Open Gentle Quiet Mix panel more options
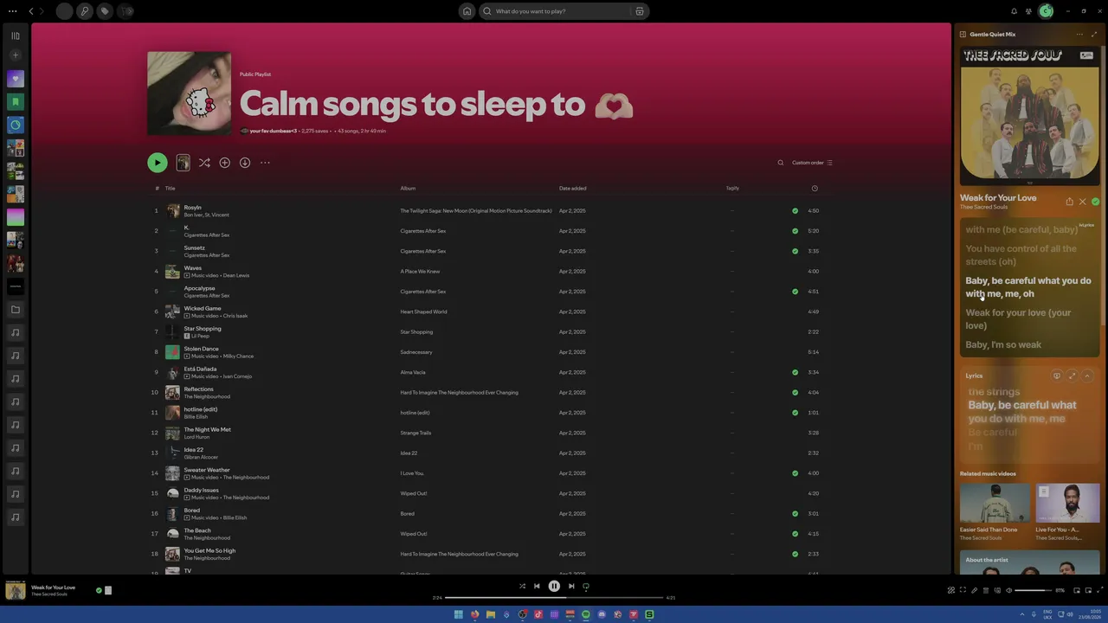The width and height of the screenshot is (1108, 623). pyautogui.click(x=1079, y=35)
